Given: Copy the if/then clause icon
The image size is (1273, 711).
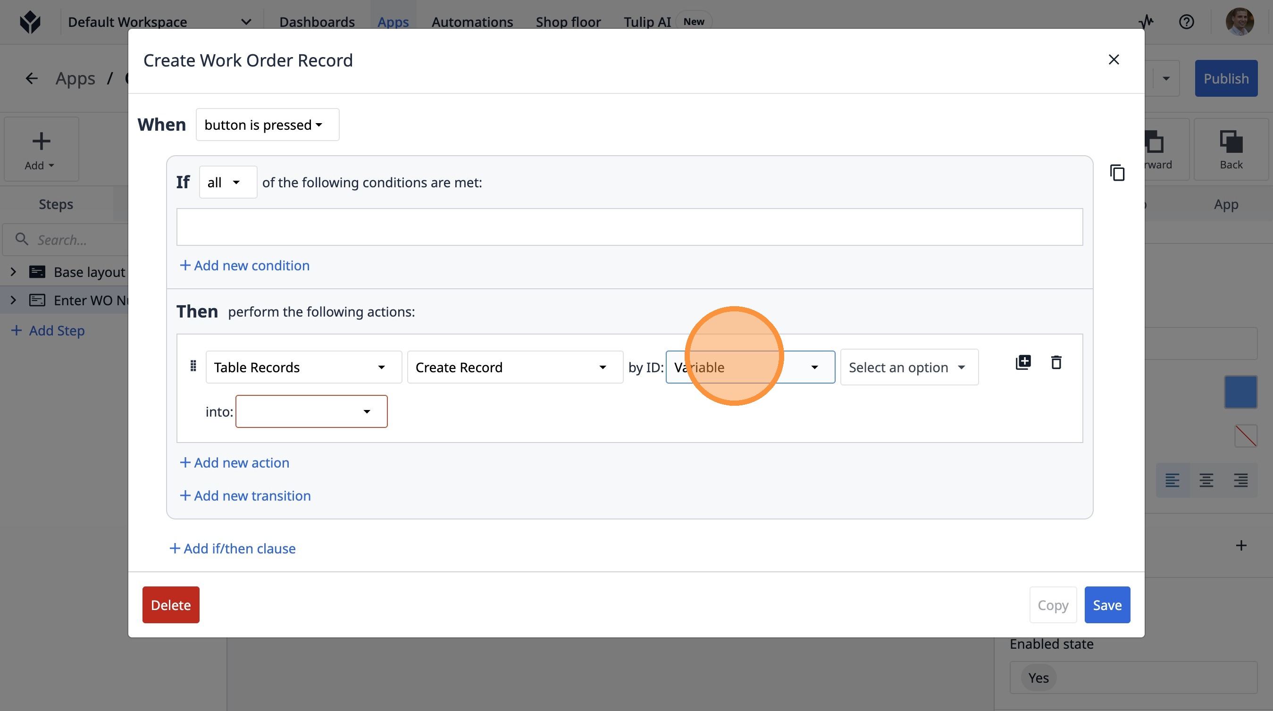Looking at the screenshot, I should coord(1117,173).
